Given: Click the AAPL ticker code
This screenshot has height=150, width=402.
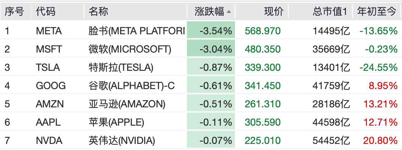Looking at the screenshot, I should [x=48, y=122].
